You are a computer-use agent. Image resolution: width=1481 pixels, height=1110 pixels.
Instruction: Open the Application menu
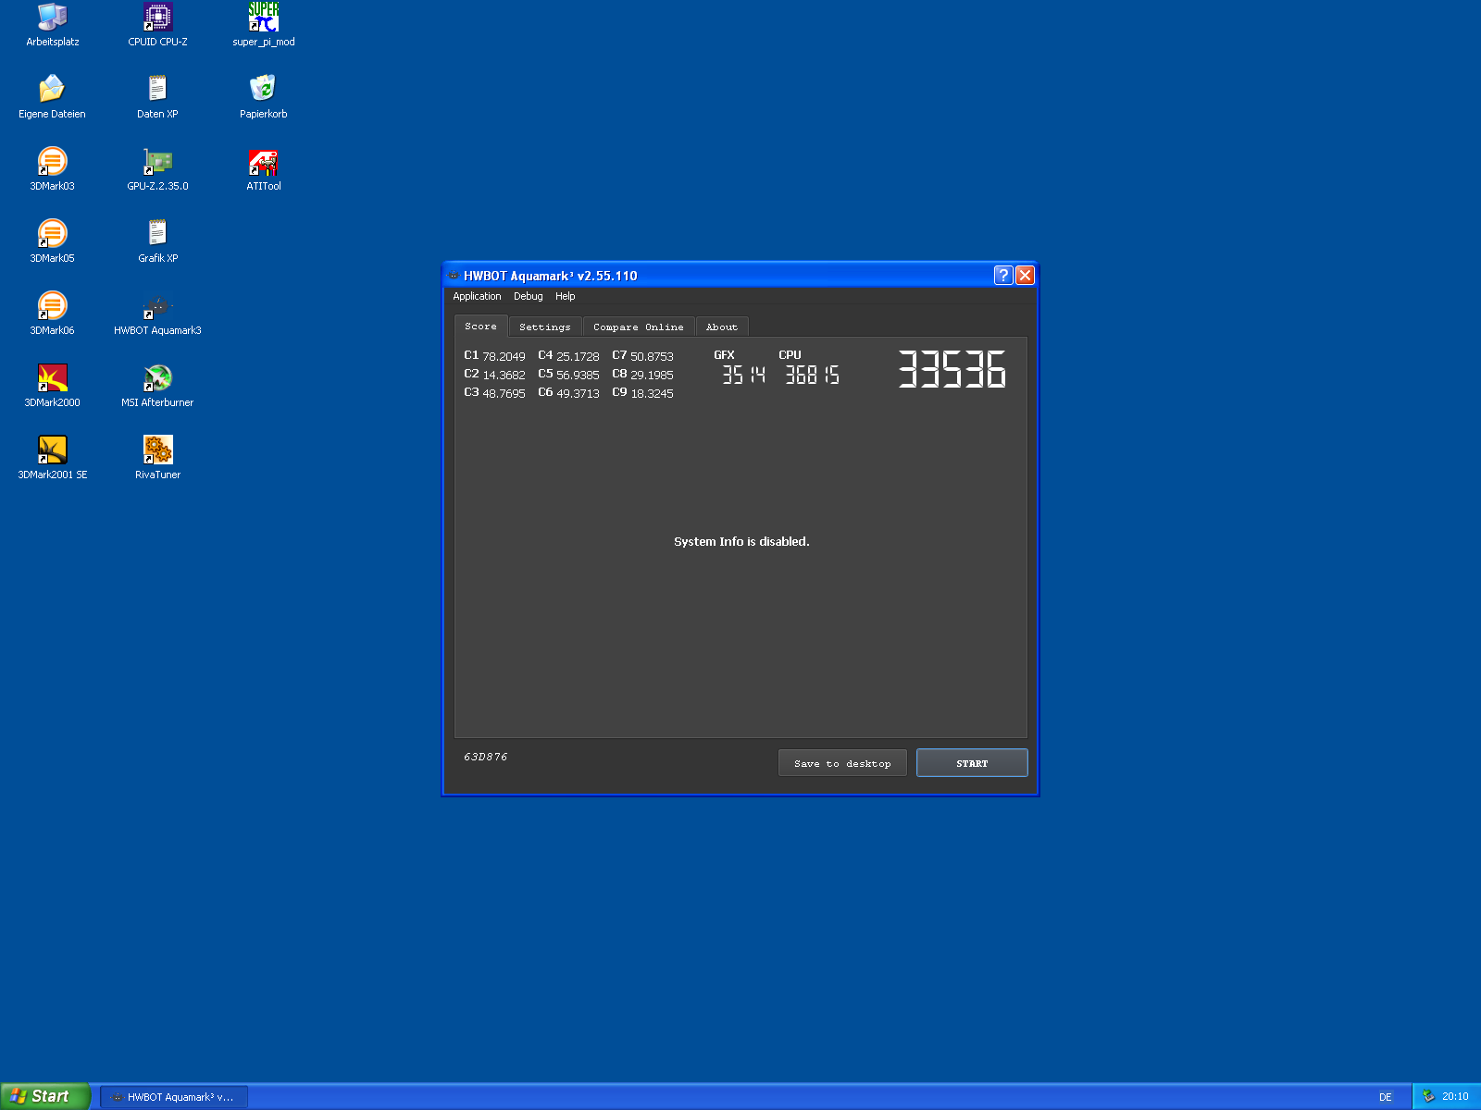click(477, 296)
